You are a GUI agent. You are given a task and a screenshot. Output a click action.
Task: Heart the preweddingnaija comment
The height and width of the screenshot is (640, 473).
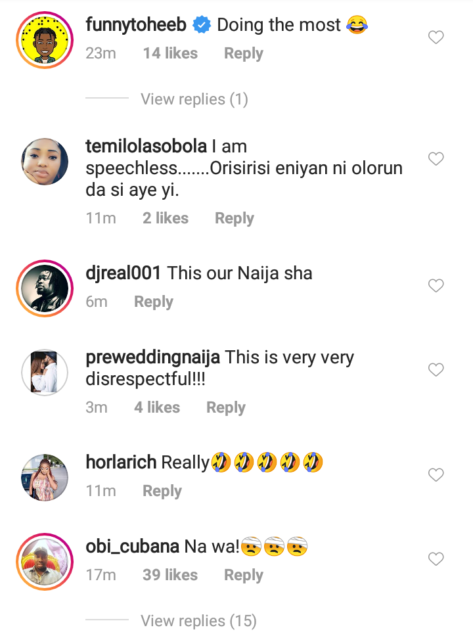(436, 370)
